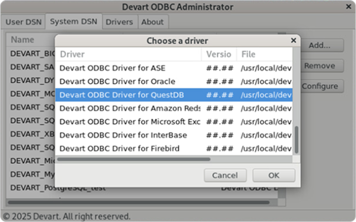Click the Name column header in DSN list
The image size is (356, 222).
(31, 40)
